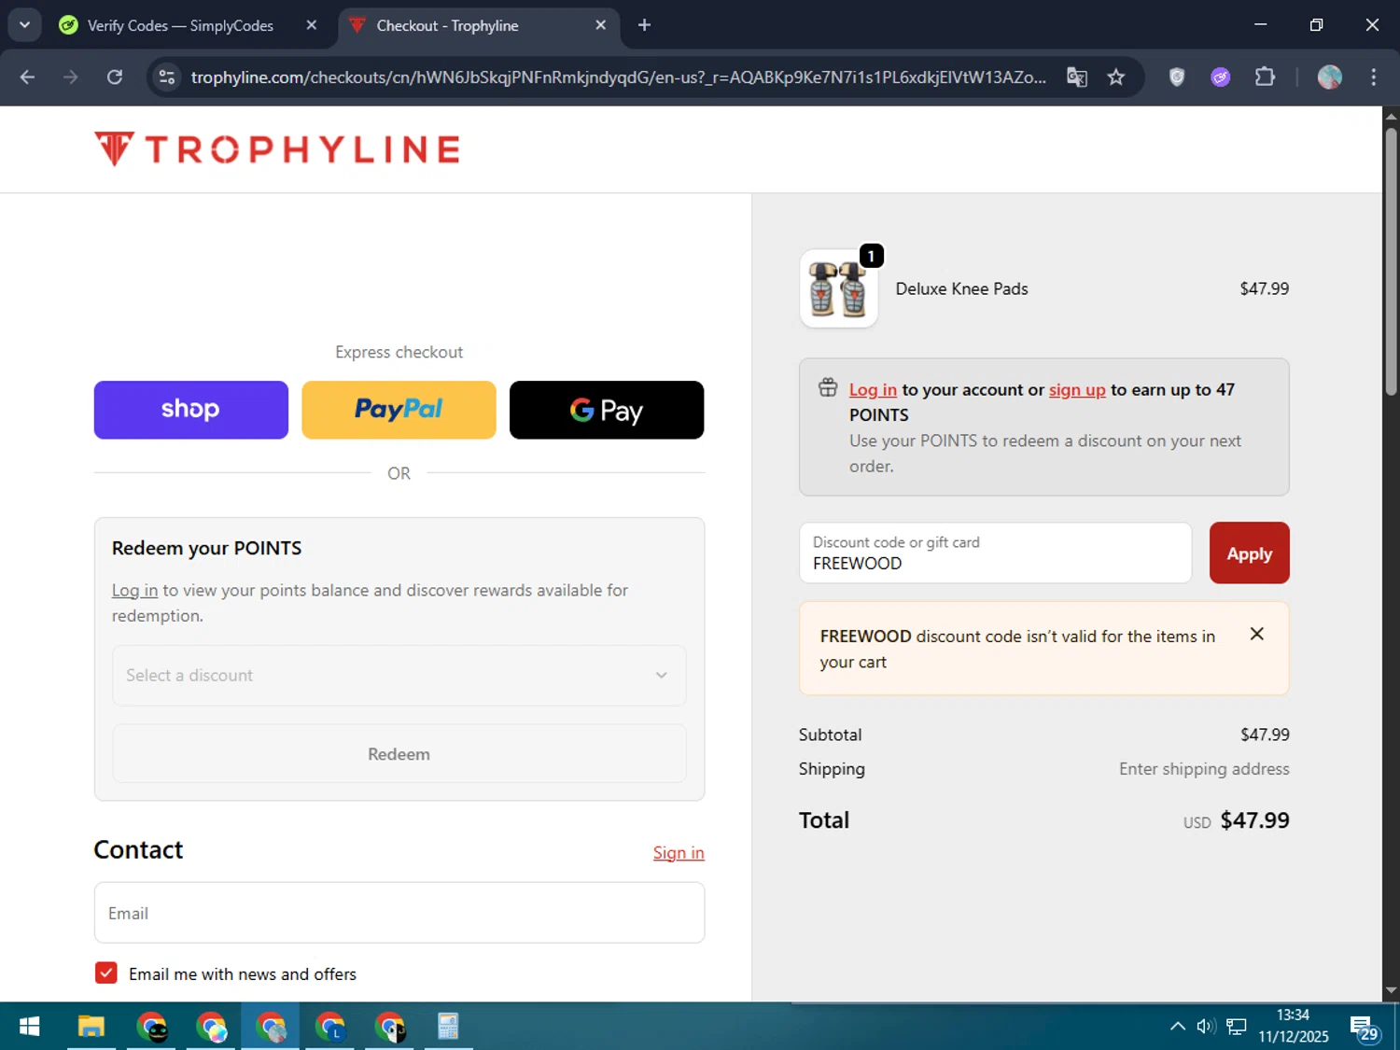Open site information icon in address bar
1400x1050 pixels.
tap(167, 77)
